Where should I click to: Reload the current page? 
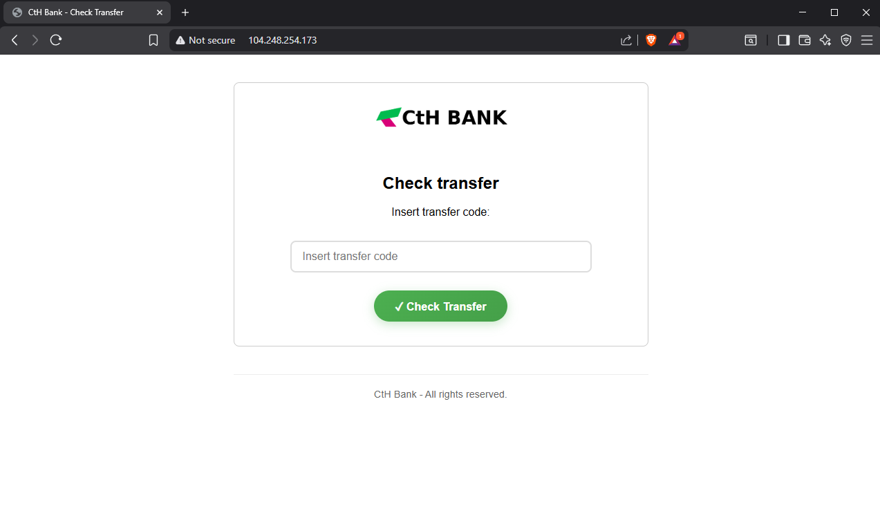pyautogui.click(x=57, y=40)
